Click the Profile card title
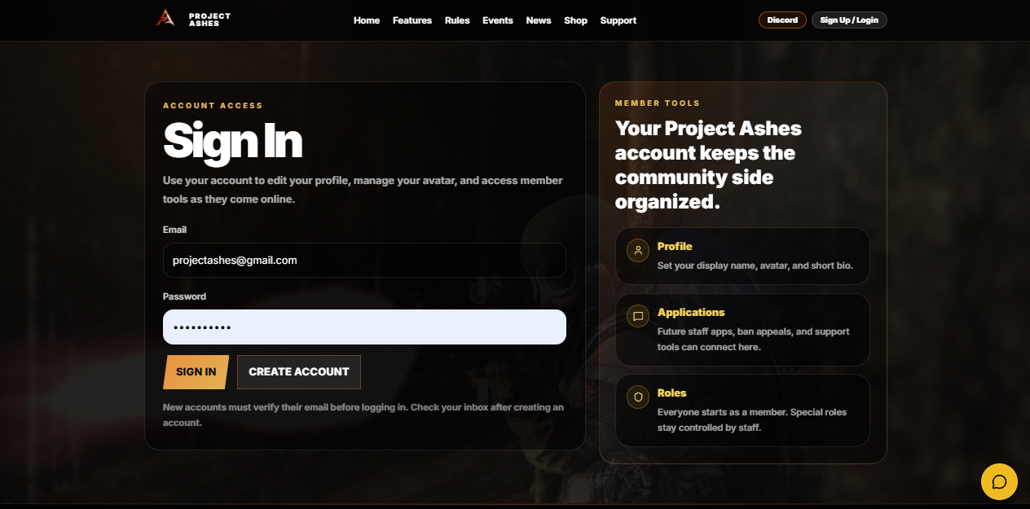The height and width of the screenshot is (509, 1030). 675,246
